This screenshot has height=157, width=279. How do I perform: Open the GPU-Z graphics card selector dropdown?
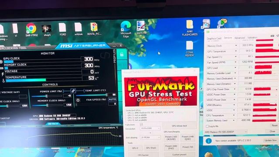[x=226, y=132]
